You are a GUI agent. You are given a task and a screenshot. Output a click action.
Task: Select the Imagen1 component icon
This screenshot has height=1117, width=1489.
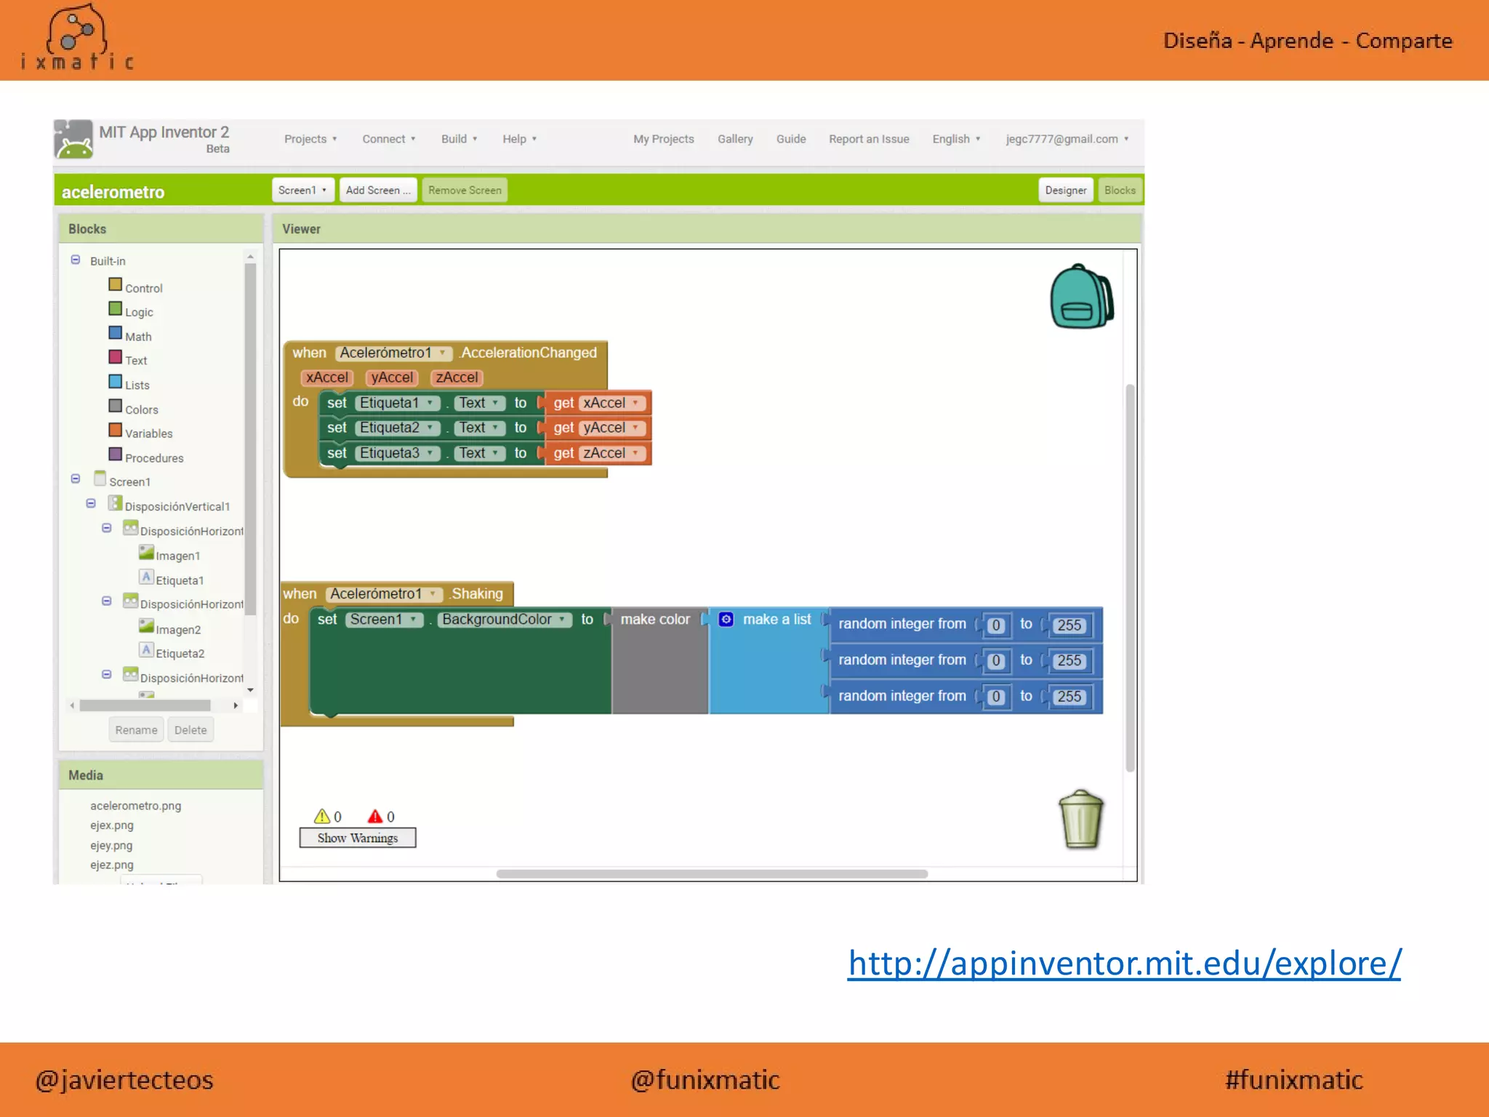pos(146,553)
